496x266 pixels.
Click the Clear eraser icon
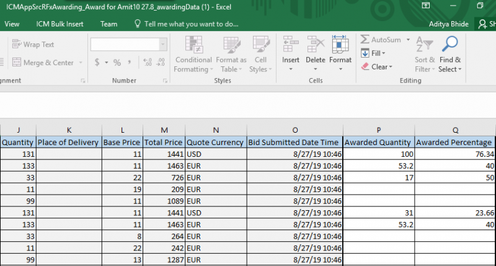click(x=366, y=67)
